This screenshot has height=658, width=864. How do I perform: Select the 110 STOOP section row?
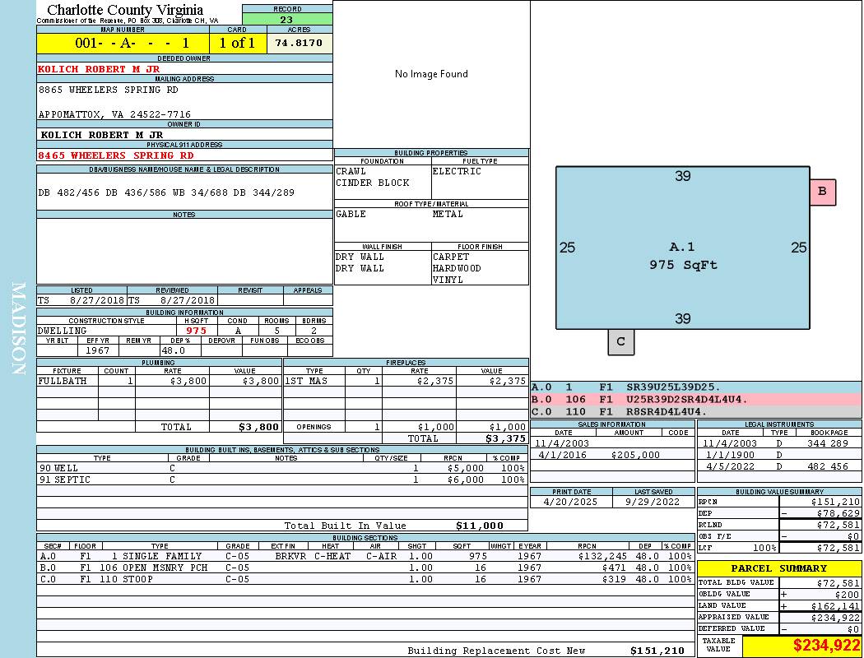(x=366, y=579)
